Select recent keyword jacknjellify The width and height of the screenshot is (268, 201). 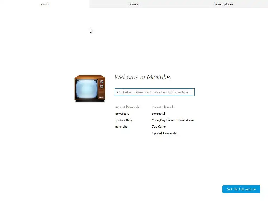pyautogui.click(x=124, y=120)
